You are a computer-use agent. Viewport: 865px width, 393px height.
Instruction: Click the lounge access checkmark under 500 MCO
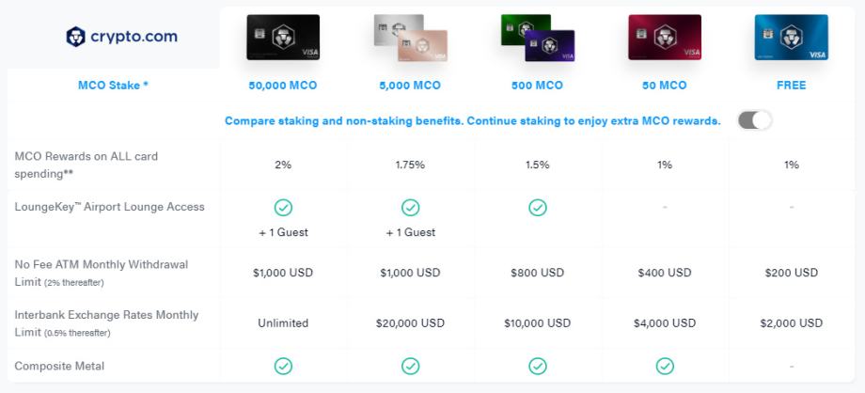(537, 207)
